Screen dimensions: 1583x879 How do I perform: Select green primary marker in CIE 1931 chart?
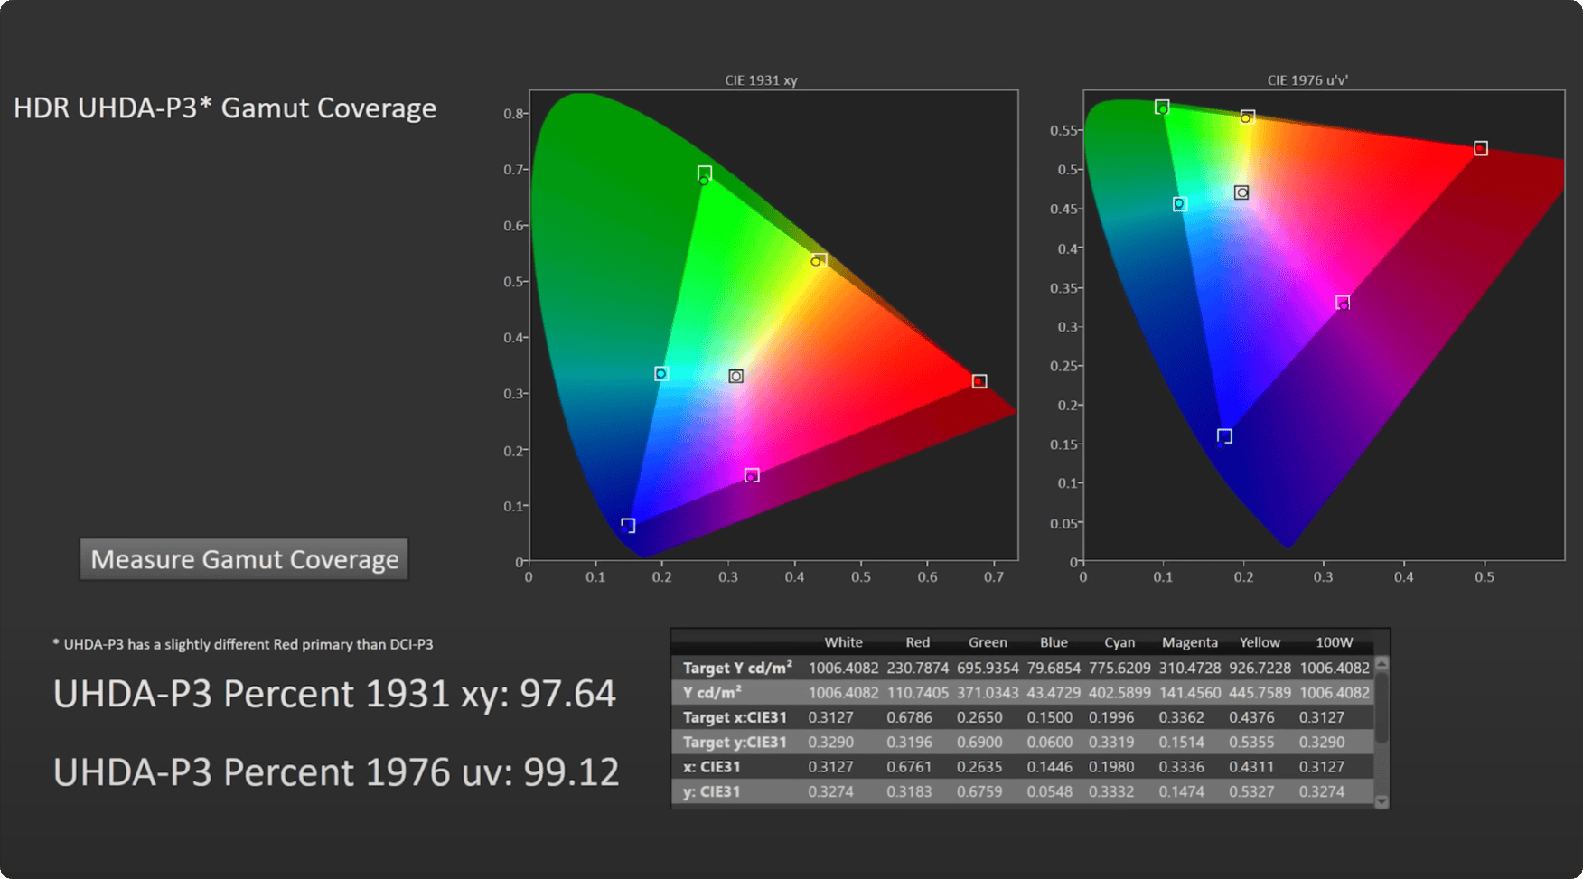(x=704, y=173)
